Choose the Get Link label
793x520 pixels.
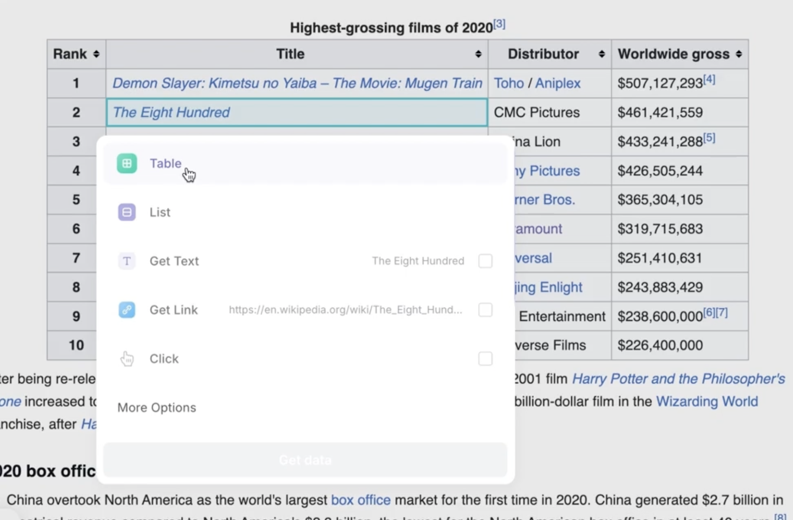pos(174,310)
